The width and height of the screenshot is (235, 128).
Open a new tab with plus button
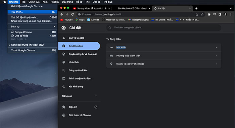pos(196,8)
